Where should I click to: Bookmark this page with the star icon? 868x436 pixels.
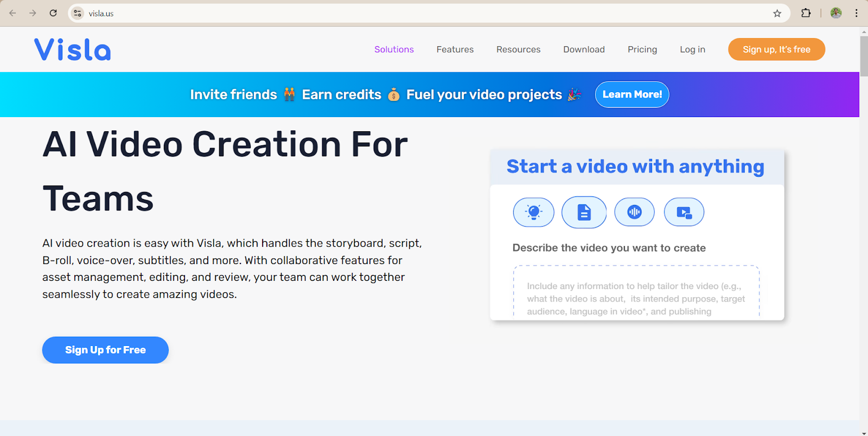pos(777,14)
